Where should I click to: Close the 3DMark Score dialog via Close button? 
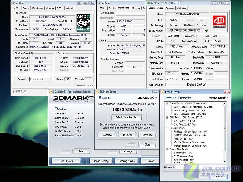click(147, 145)
